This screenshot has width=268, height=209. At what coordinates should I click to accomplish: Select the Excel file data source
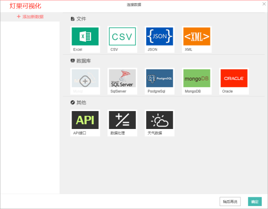[85, 39]
